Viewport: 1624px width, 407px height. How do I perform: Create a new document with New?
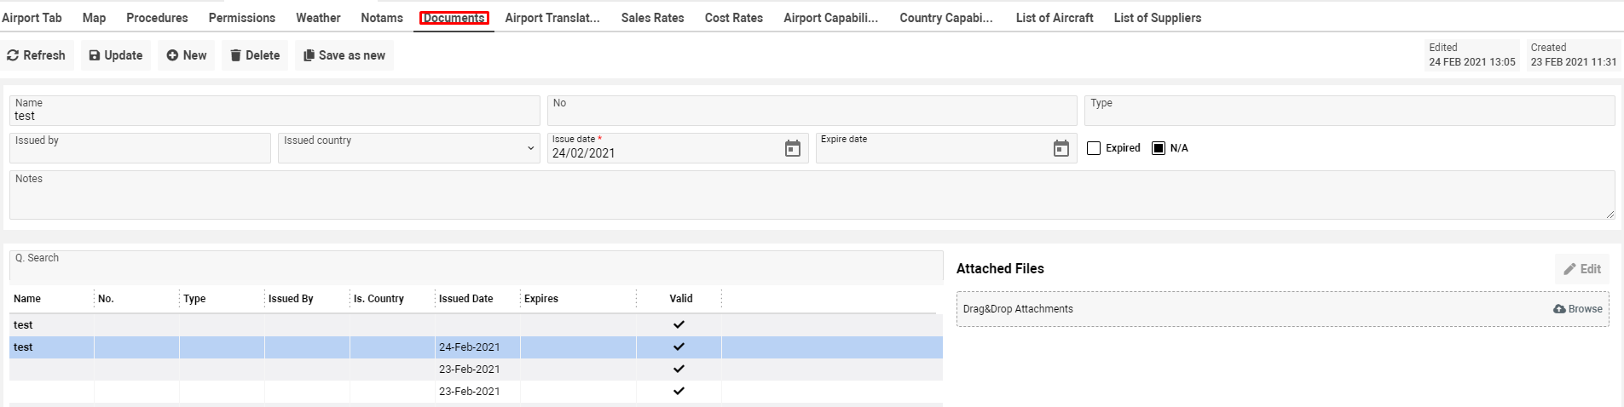pos(187,55)
